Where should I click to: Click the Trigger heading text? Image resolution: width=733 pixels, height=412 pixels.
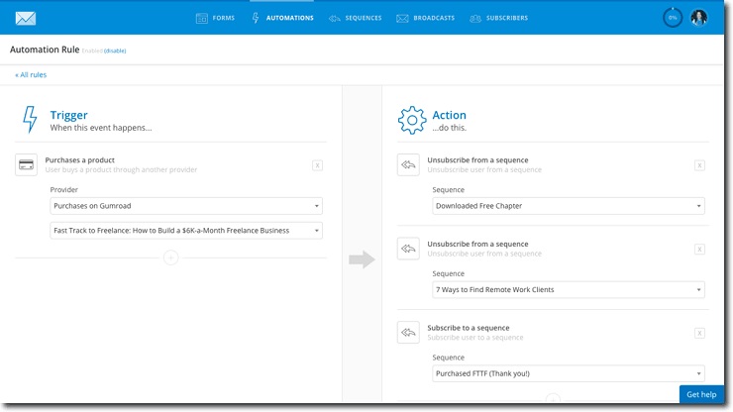pos(68,115)
